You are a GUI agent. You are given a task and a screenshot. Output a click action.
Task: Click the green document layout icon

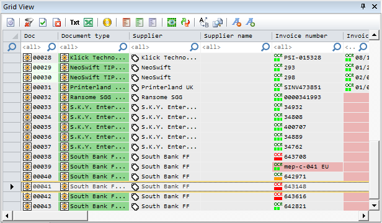coord(140,23)
